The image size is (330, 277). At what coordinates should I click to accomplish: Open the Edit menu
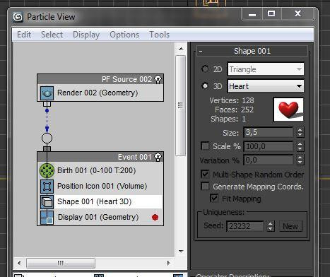point(24,35)
